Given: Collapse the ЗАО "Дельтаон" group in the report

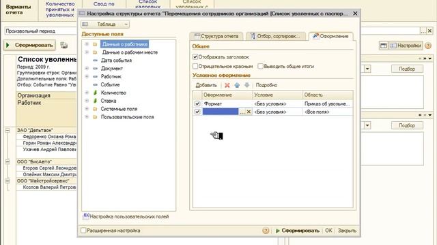Looking at the screenshot, I should pos(8,130).
